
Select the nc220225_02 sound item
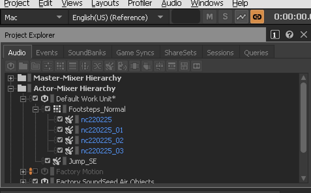click(102, 140)
